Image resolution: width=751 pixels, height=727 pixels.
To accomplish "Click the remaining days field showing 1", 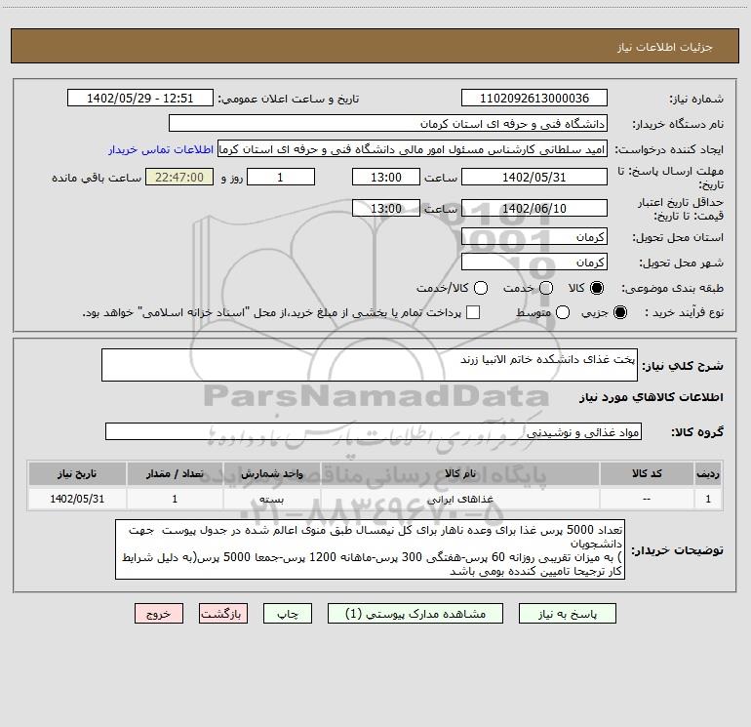I will (x=281, y=177).
